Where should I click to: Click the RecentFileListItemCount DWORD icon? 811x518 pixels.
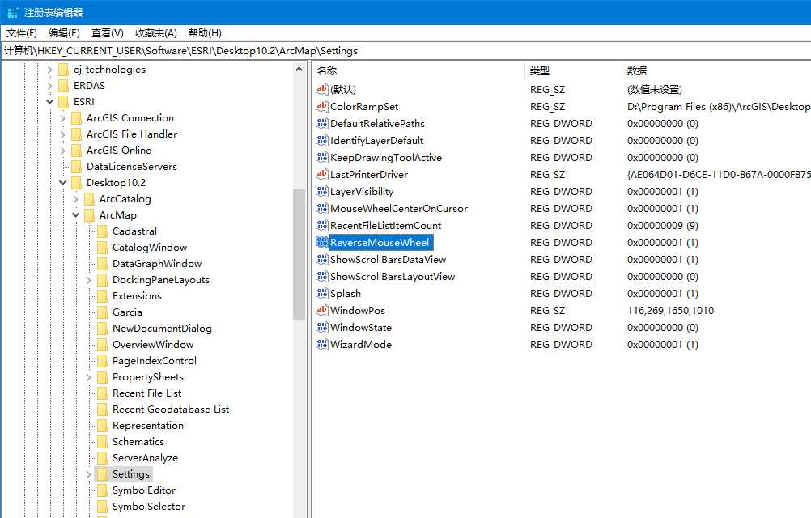pyautogui.click(x=321, y=225)
